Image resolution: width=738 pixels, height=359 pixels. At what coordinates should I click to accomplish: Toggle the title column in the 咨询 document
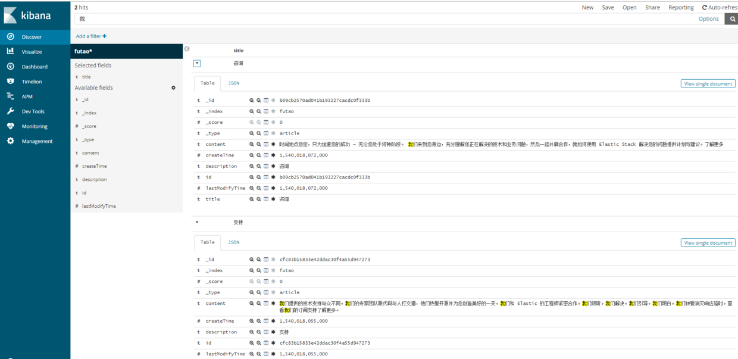[266, 199]
